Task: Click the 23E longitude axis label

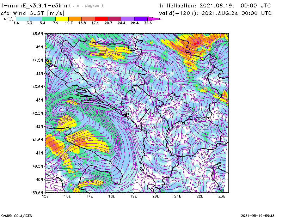Action: point(221,196)
